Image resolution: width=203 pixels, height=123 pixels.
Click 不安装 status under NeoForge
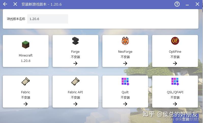pos(125,57)
